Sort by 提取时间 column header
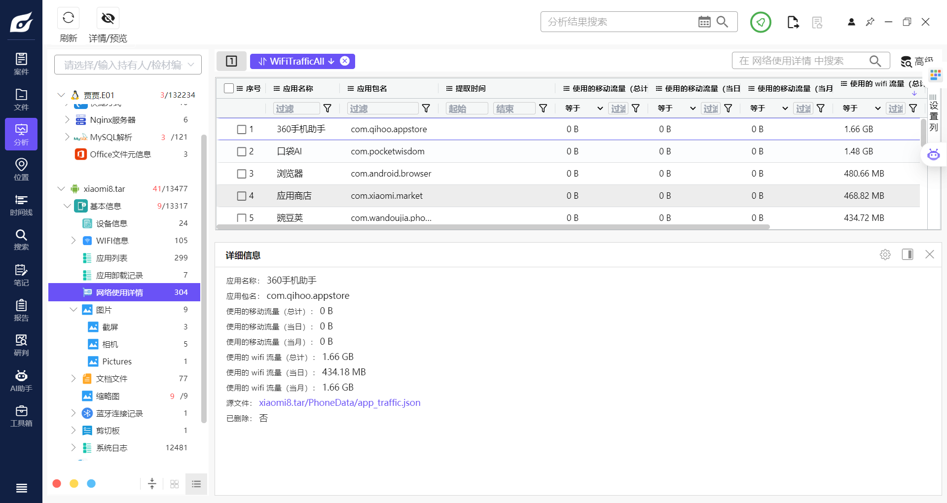 pos(471,88)
